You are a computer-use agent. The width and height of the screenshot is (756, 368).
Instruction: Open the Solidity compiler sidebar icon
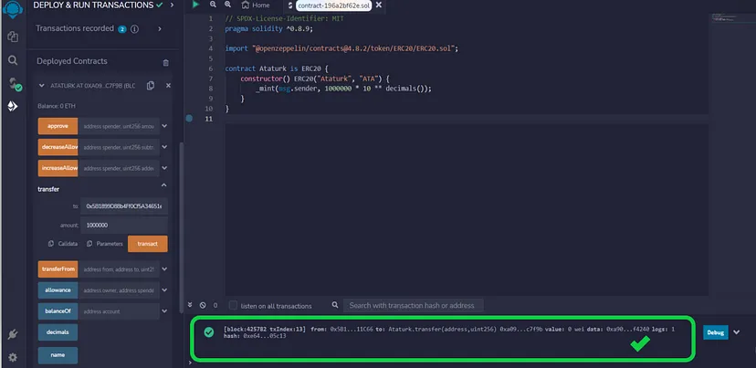pos(13,83)
